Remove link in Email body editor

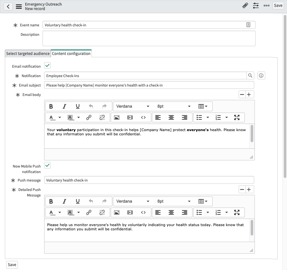click(x=102, y=117)
